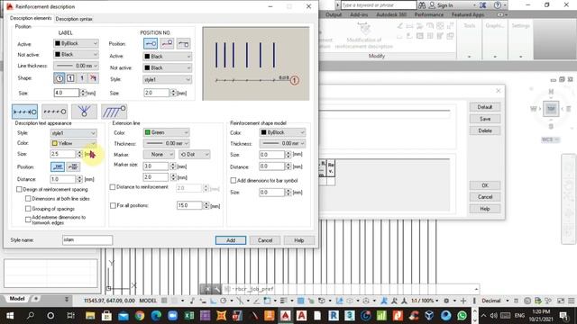Select the fan leader description style
Screen dimensions: 577x324
coord(84,112)
